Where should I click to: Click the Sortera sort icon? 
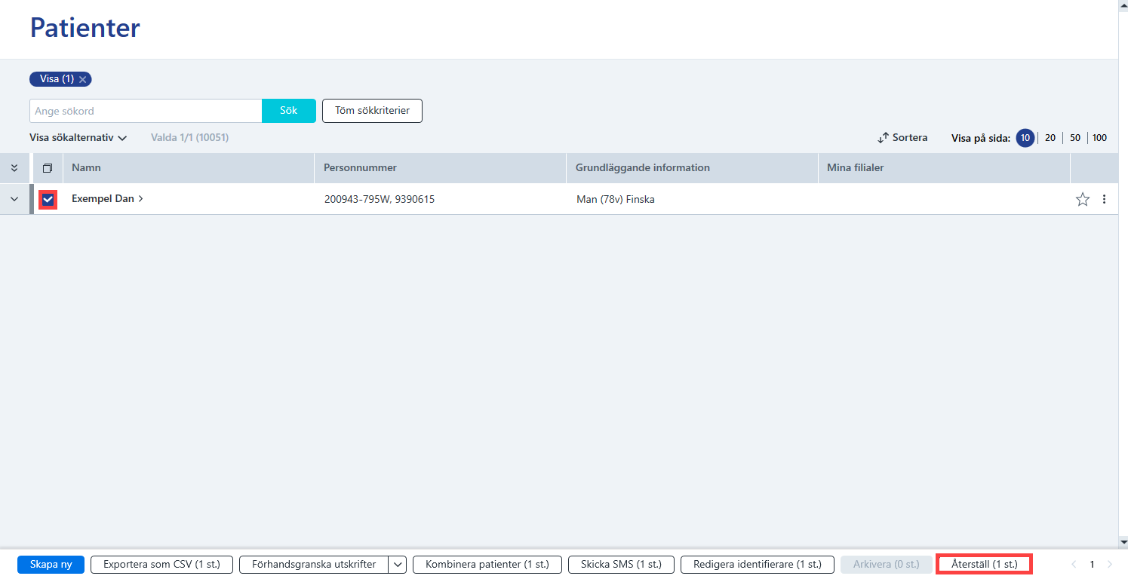(884, 138)
